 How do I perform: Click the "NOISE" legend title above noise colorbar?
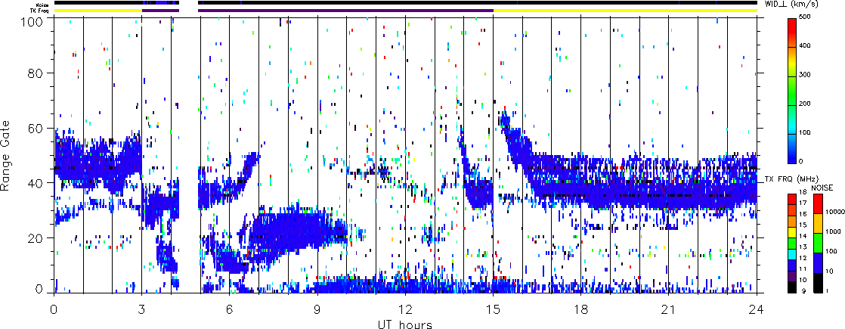point(822,188)
